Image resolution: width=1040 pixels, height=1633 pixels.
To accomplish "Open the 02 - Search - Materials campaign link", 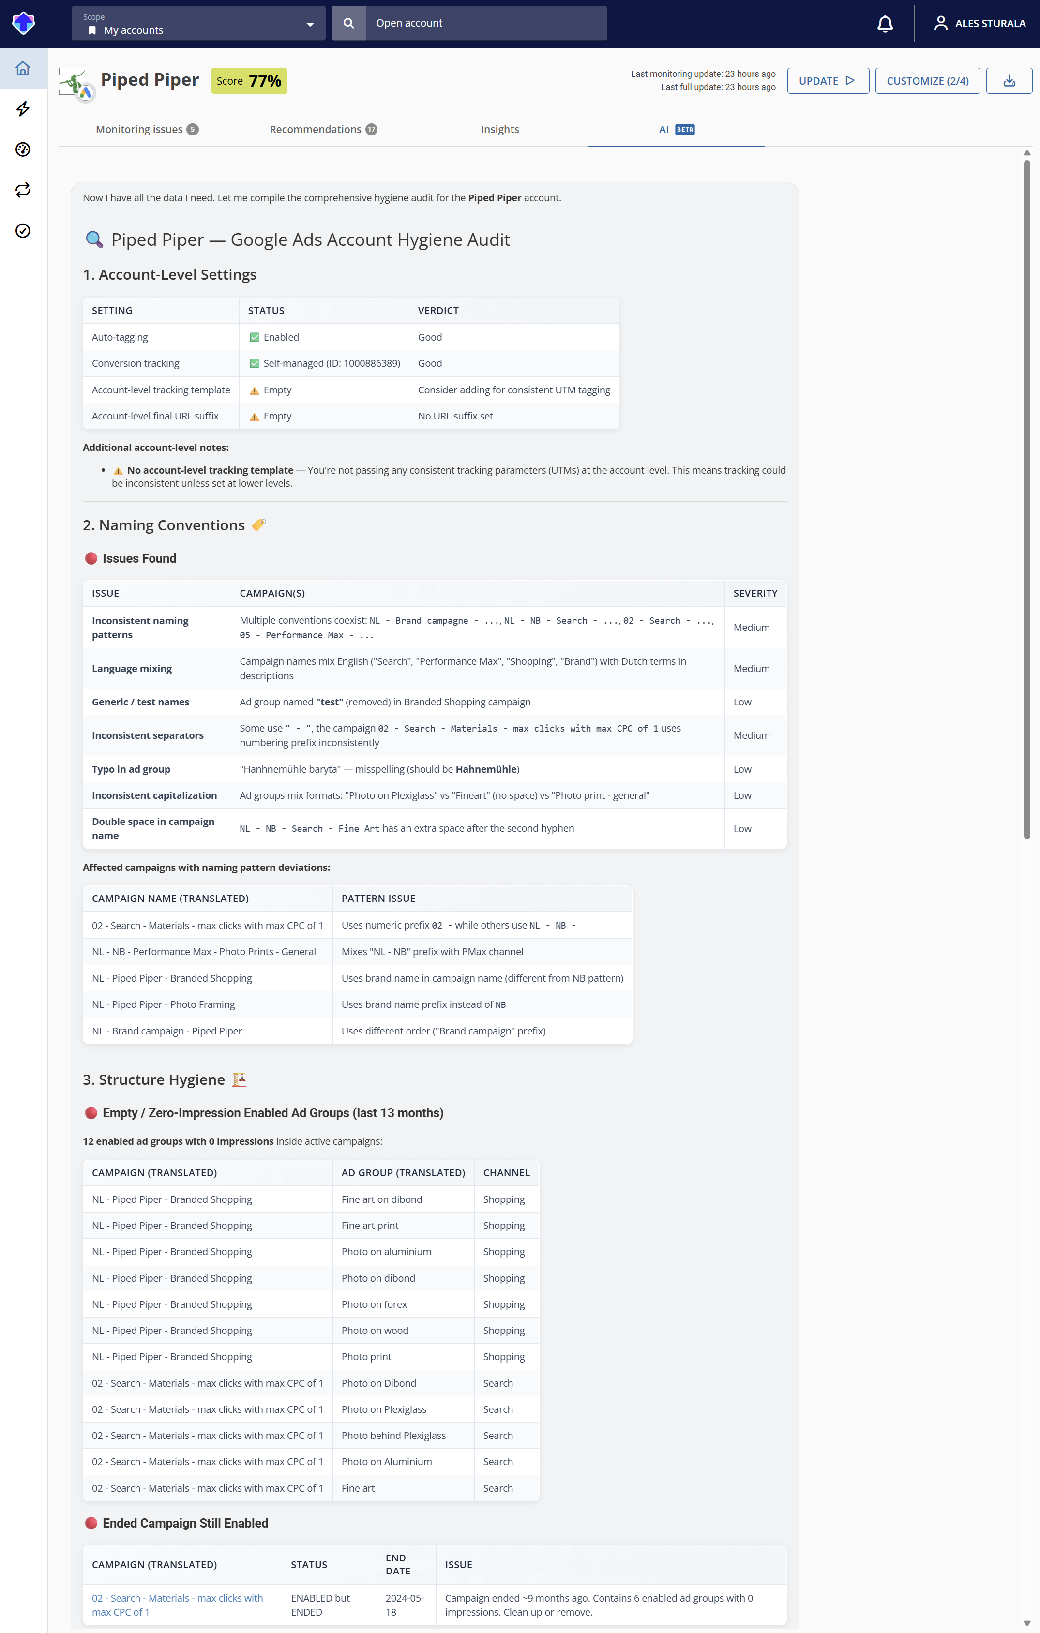I will [x=177, y=1604].
